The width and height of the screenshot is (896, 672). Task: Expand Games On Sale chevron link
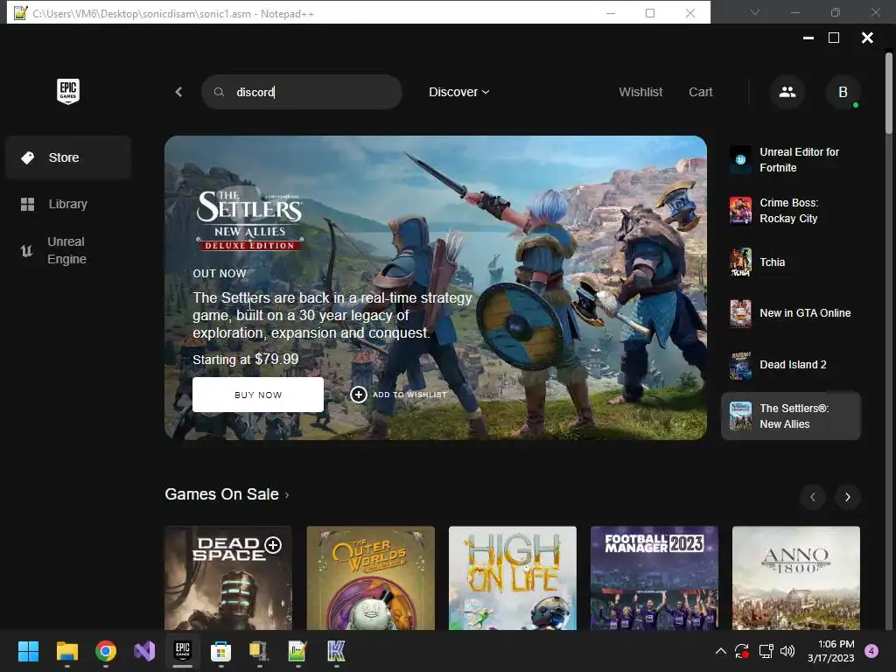pyautogui.click(x=287, y=495)
